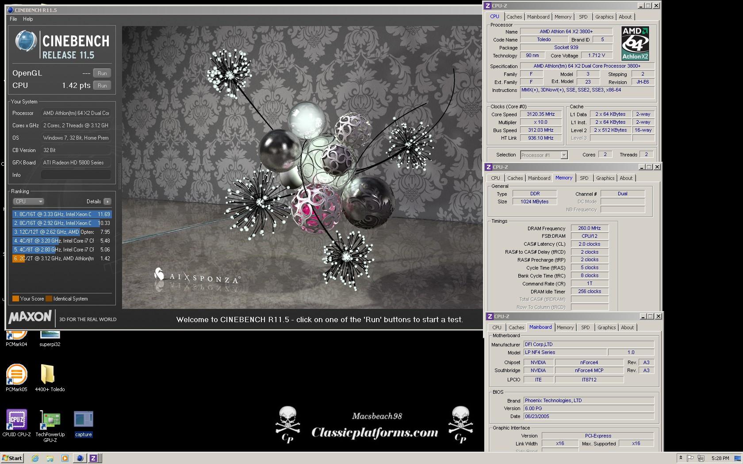The height and width of the screenshot is (464, 743).
Task: Open the Help menu in Cinebench
Action: [x=28, y=19]
